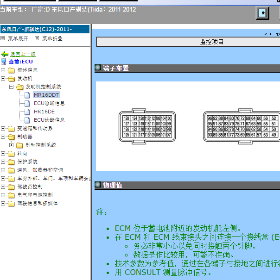Click the 发动机控制系统 folder icon
Screen dimensions: 280x280
[x=20, y=87]
